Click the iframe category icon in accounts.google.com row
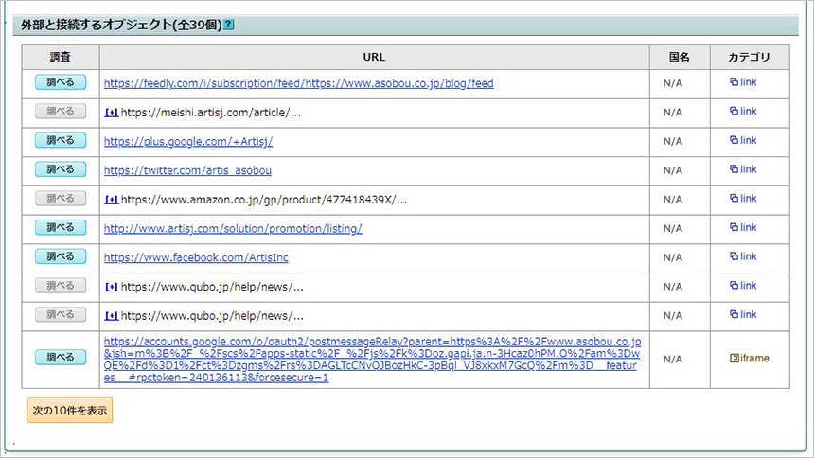This screenshot has height=458, width=814. click(734, 359)
